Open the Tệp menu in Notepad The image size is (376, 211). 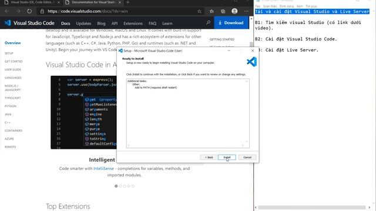click(258, 6)
